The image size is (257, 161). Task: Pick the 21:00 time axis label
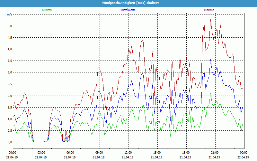[x=215, y=152]
